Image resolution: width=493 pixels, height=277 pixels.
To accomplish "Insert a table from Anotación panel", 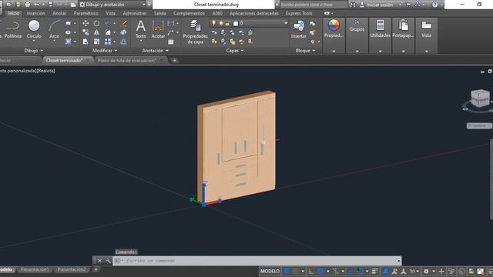I will tap(171, 42).
